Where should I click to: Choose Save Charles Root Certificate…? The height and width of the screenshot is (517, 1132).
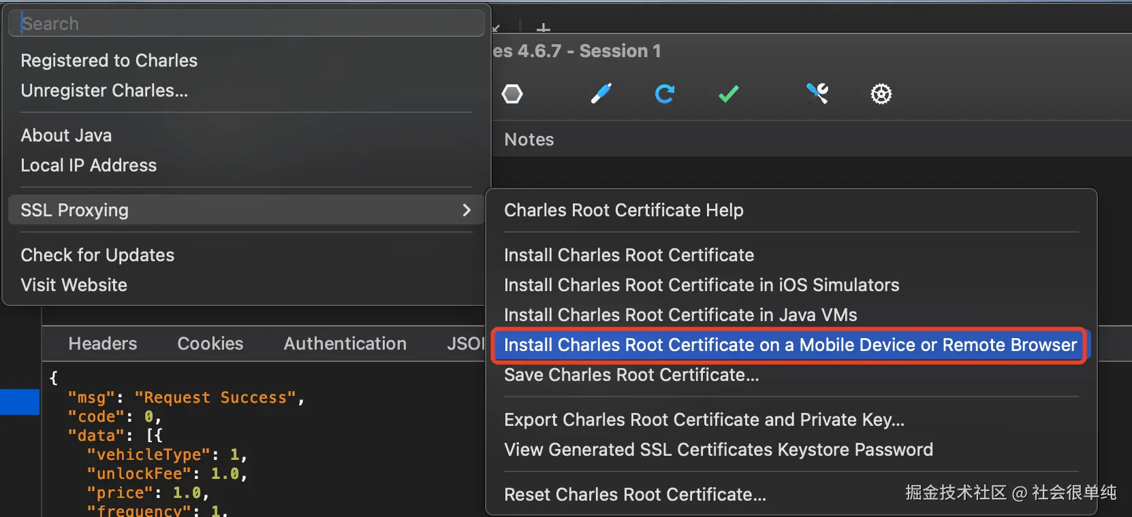pos(631,375)
